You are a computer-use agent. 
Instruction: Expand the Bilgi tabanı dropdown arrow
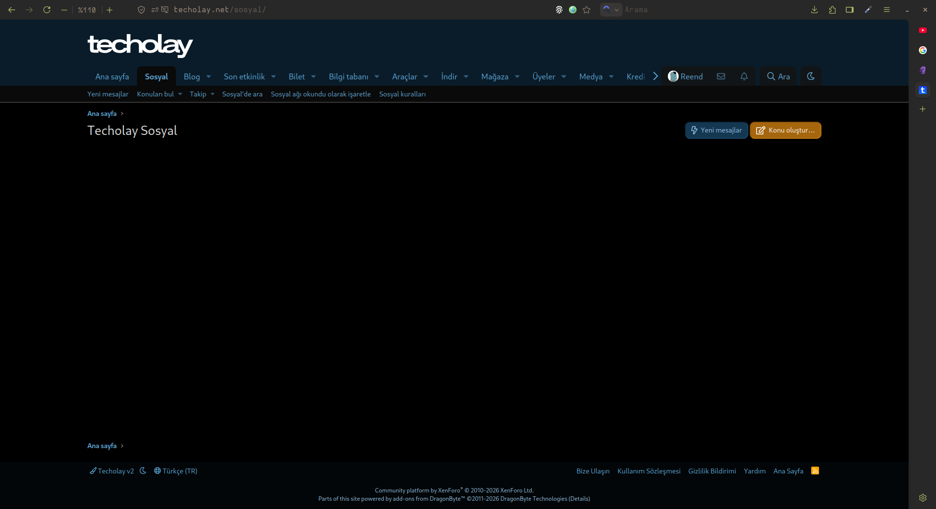pos(377,76)
